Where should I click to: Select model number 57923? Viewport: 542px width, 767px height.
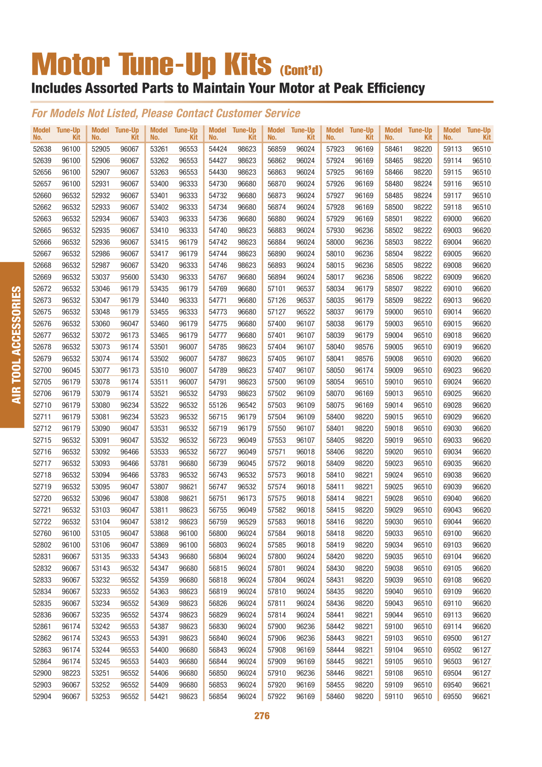tap(335, 149)
